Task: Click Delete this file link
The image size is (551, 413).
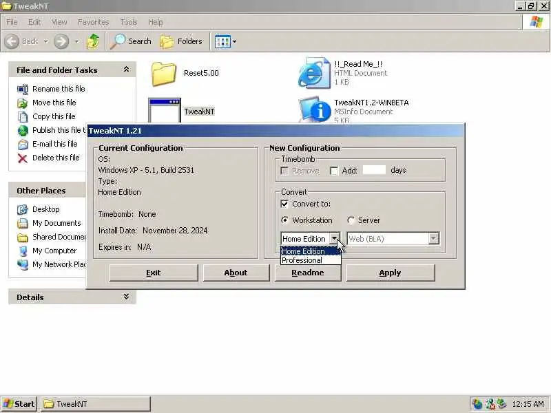Action: pos(56,158)
